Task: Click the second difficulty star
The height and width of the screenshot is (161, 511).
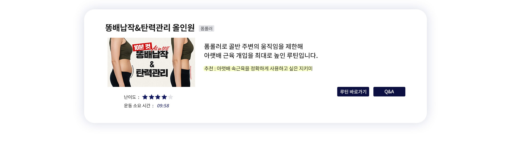Action: pos(151,97)
